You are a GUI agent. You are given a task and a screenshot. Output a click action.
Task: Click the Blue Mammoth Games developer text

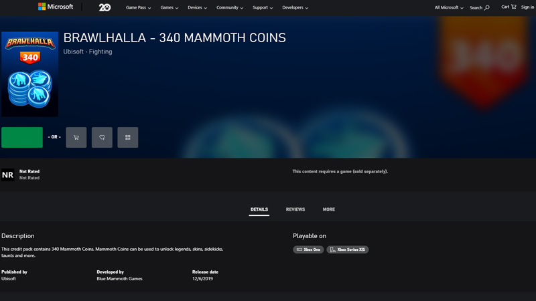pyautogui.click(x=119, y=278)
